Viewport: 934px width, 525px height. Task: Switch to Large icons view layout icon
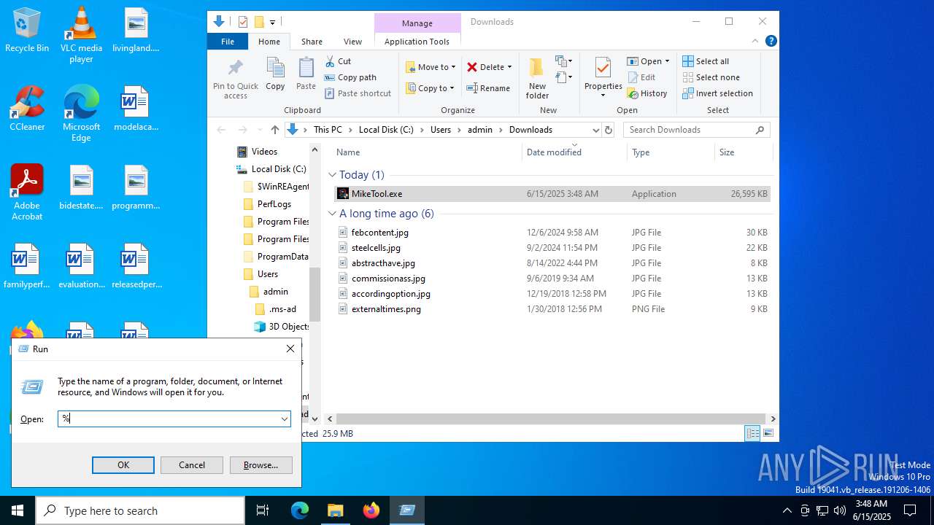point(768,433)
